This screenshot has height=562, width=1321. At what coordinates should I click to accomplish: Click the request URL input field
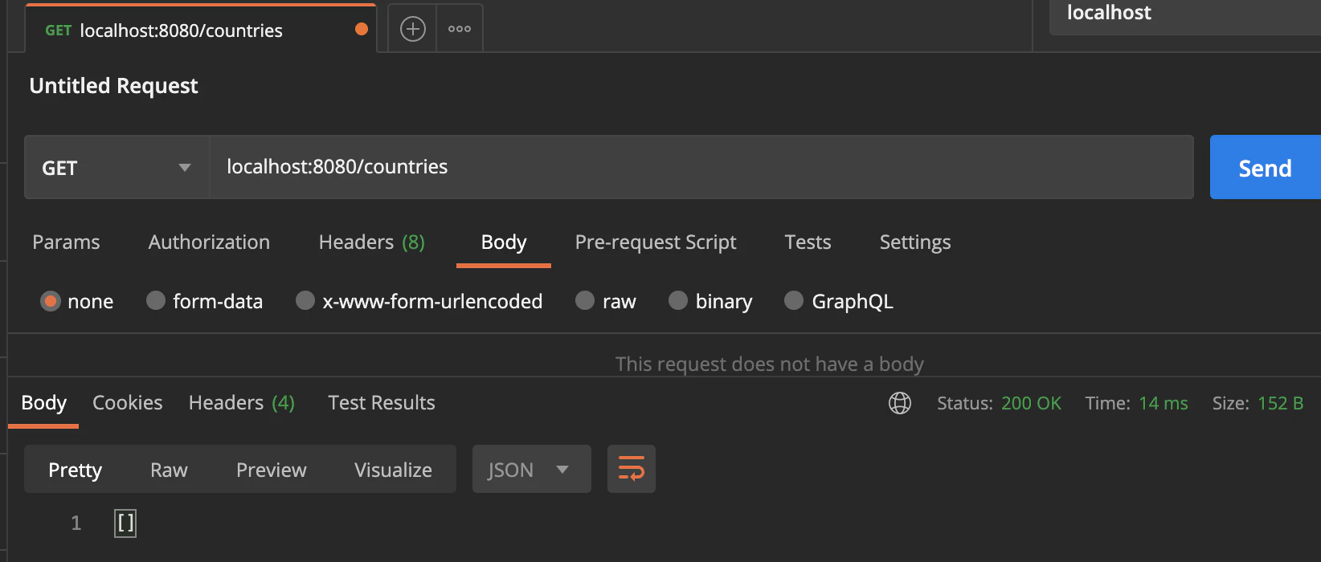[x=699, y=167]
